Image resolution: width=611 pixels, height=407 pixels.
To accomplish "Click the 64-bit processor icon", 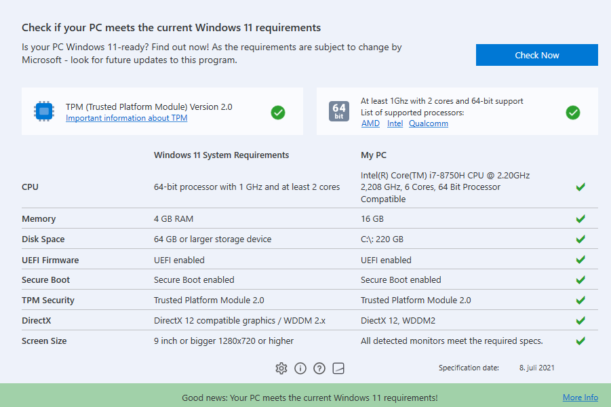I will click(339, 111).
